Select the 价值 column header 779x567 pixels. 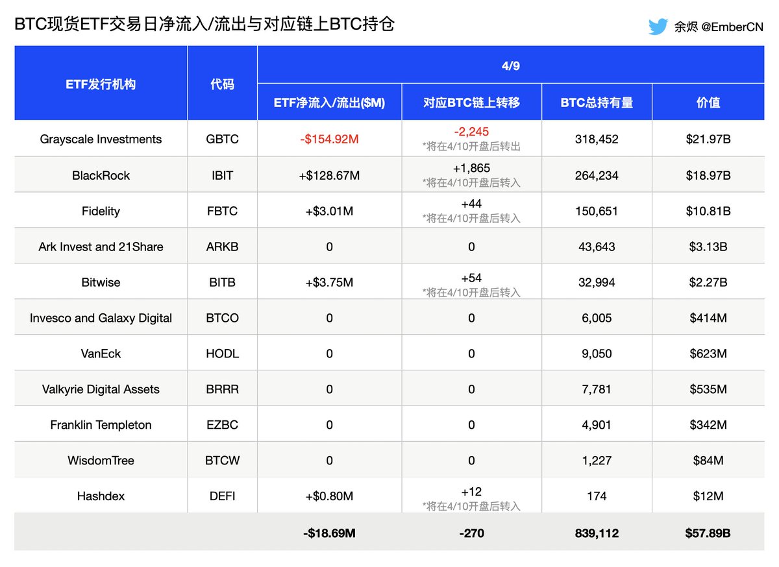(709, 102)
